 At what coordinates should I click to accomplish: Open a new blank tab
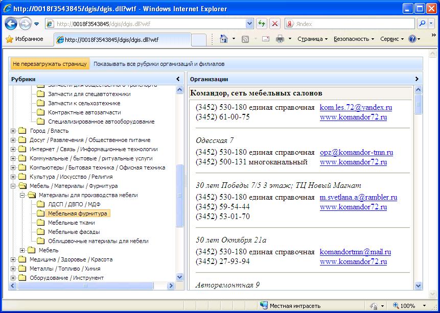(199, 40)
